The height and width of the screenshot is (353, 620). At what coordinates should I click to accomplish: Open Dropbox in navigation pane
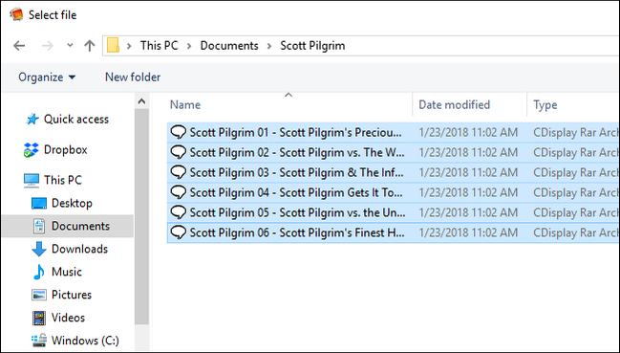click(x=65, y=149)
